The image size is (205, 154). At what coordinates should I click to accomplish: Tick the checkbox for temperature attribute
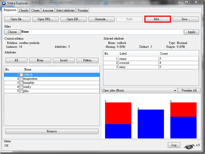(x=21, y=79)
